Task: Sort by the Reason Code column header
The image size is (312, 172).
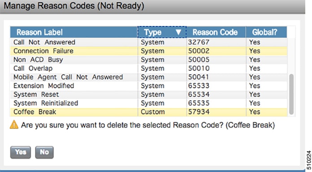Action: [x=216, y=32]
